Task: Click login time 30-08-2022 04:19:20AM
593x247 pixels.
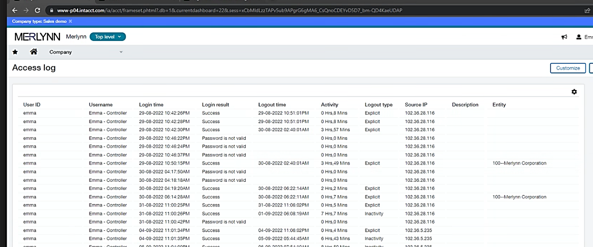Action: coord(164,188)
